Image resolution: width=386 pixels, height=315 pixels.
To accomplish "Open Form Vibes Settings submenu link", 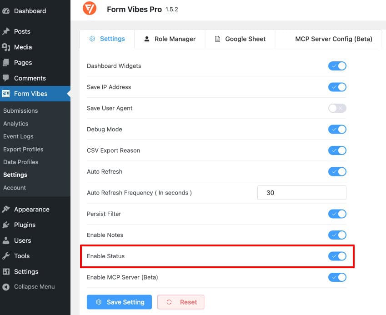I will [x=15, y=175].
